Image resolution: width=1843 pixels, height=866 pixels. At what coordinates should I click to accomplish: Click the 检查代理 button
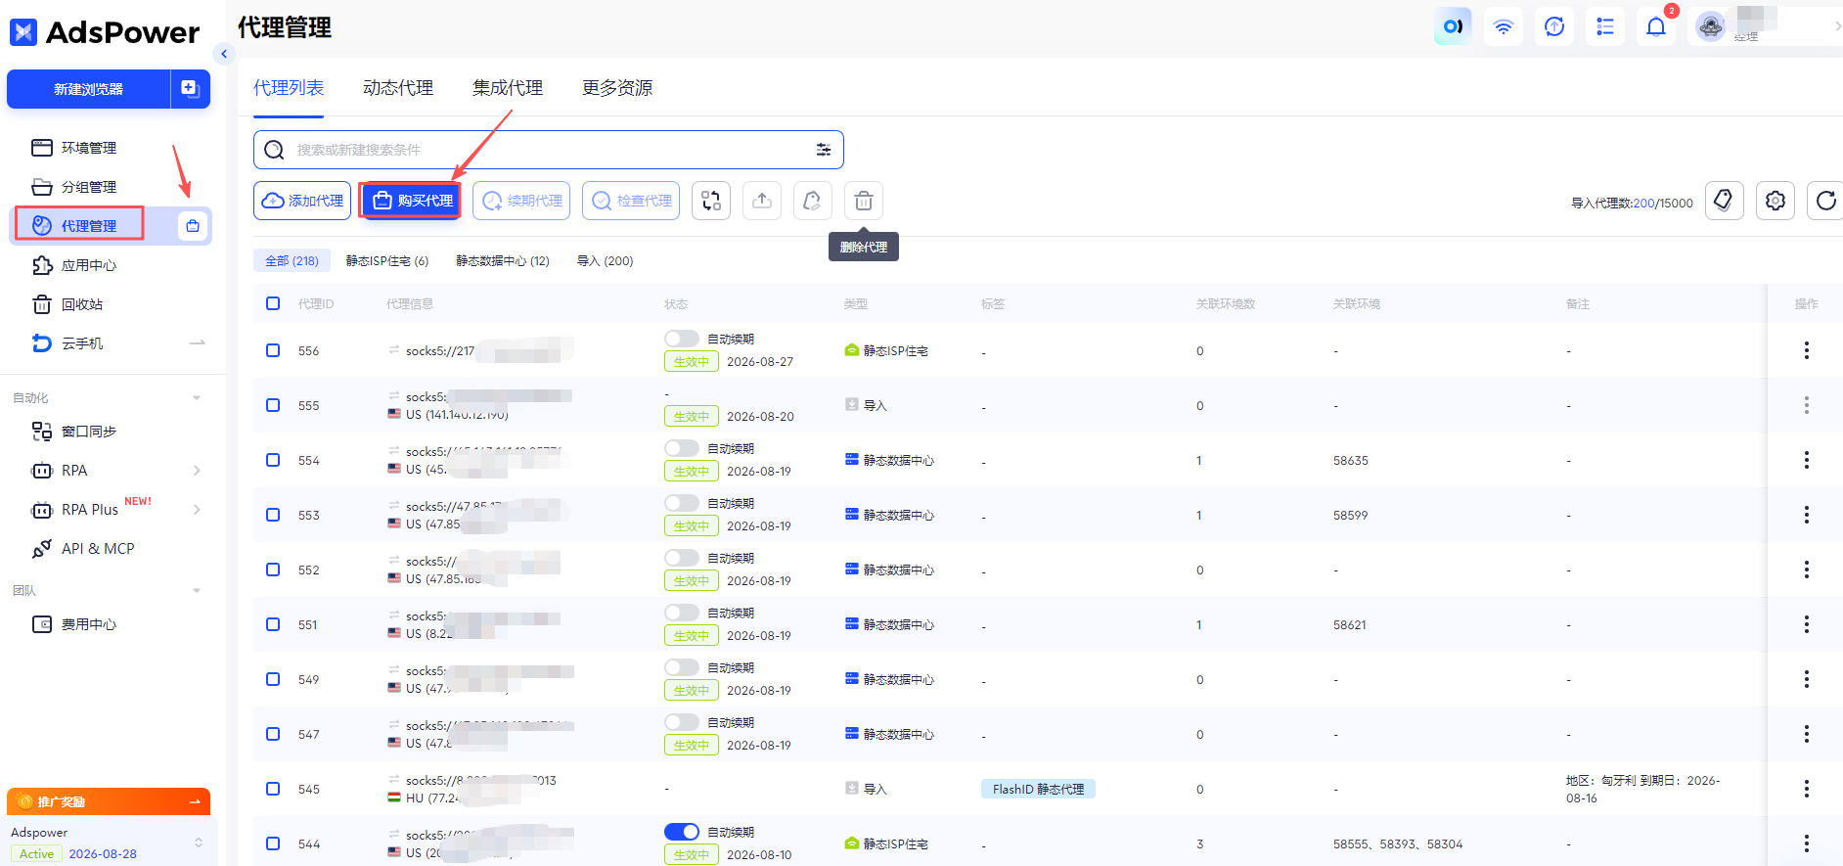[631, 201]
